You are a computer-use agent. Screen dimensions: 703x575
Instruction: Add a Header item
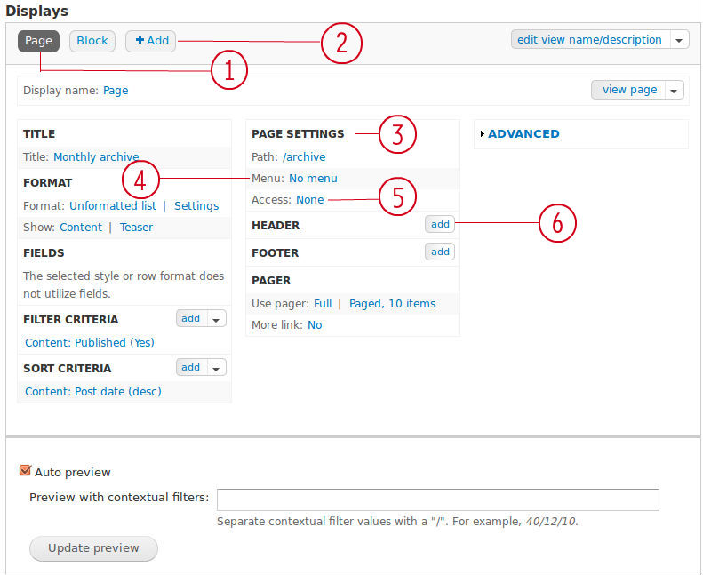click(440, 224)
